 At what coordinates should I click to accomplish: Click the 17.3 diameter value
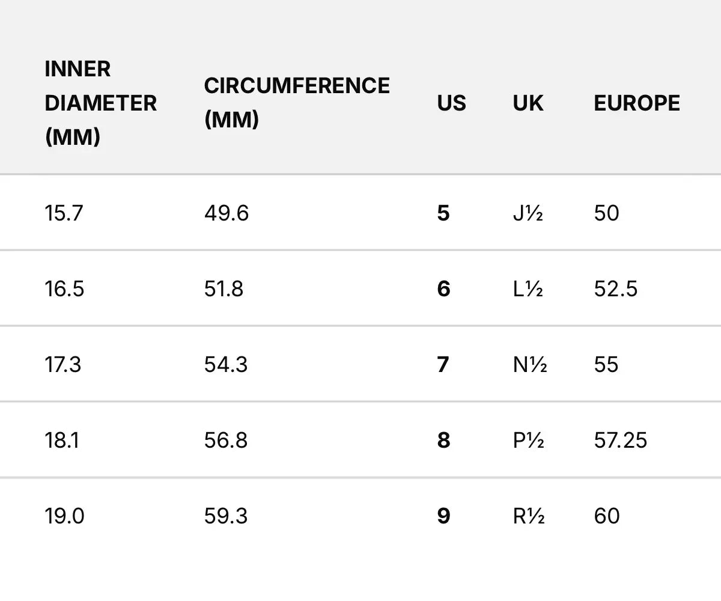(x=62, y=365)
